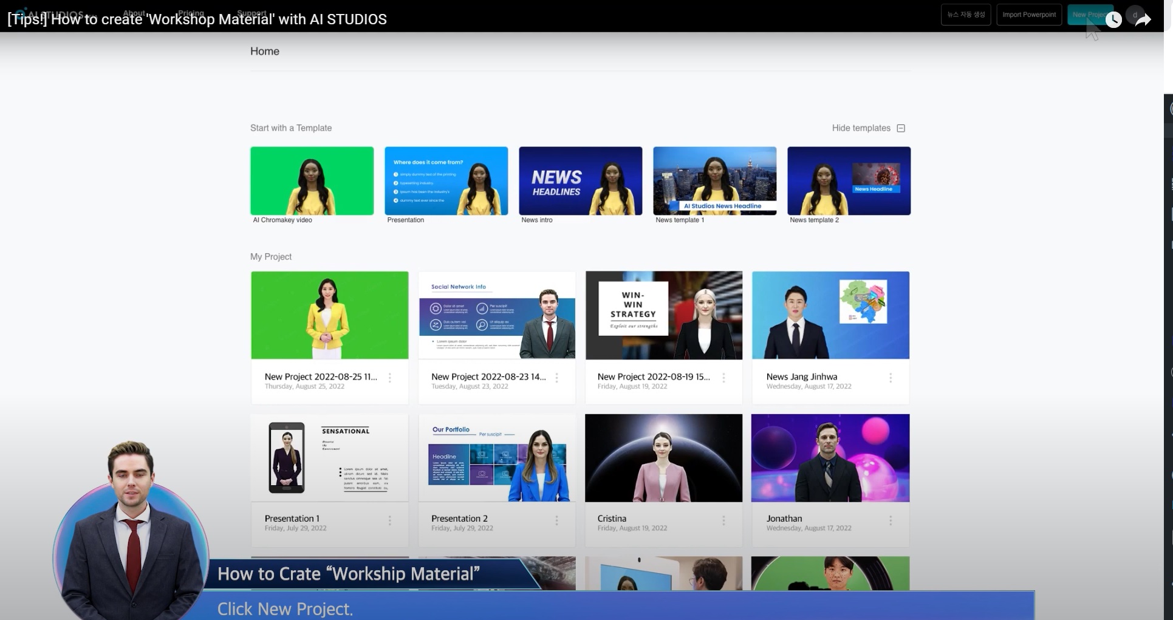Click the 'Presentation 2' project title
This screenshot has height=620, width=1173.
pyautogui.click(x=459, y=519)
